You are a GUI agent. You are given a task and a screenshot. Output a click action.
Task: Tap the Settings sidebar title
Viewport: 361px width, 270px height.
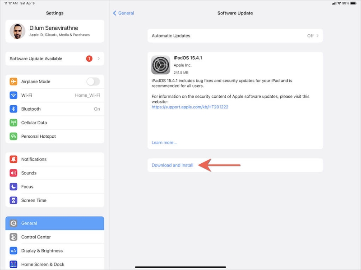point(55,13)
